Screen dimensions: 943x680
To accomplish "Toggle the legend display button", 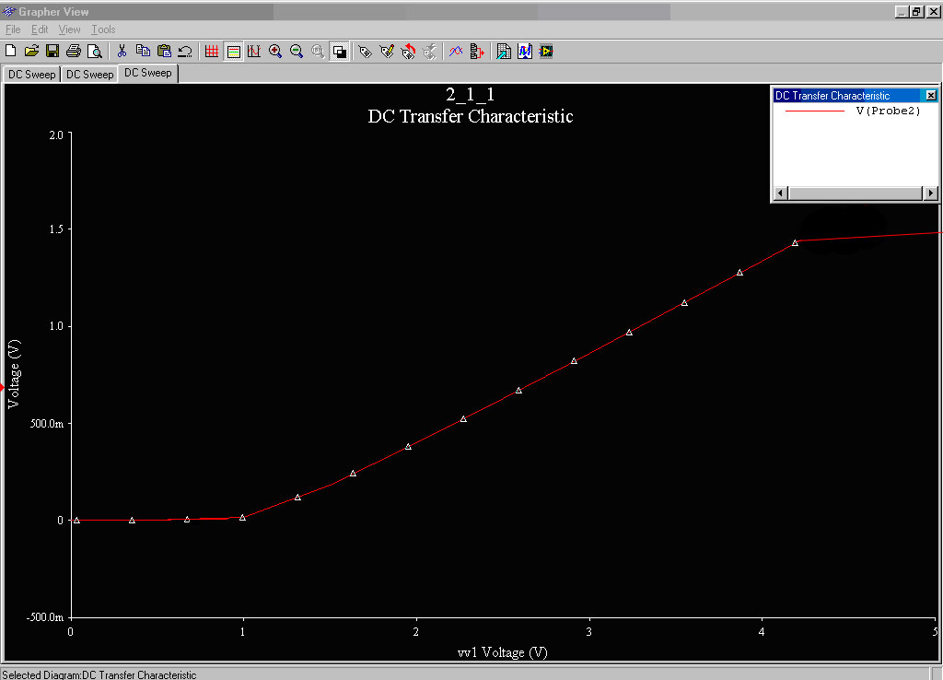I will click(233, 52).
